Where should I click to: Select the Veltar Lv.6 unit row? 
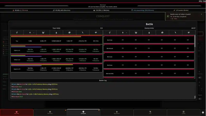56,58
